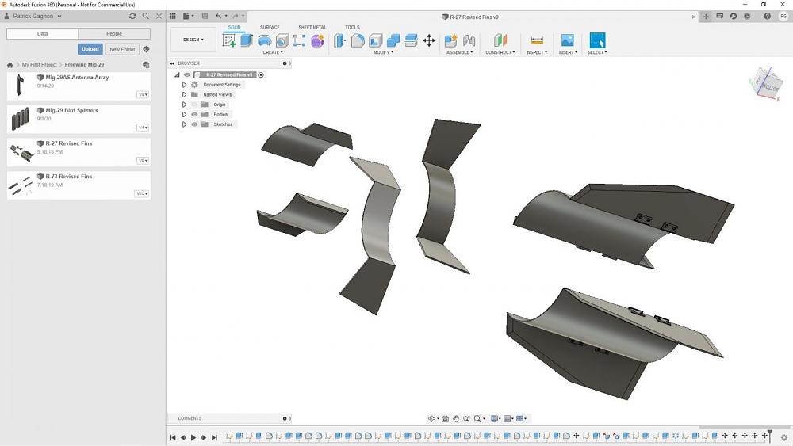
Task: Expand Document Settings node
Action: click(184, 85)
